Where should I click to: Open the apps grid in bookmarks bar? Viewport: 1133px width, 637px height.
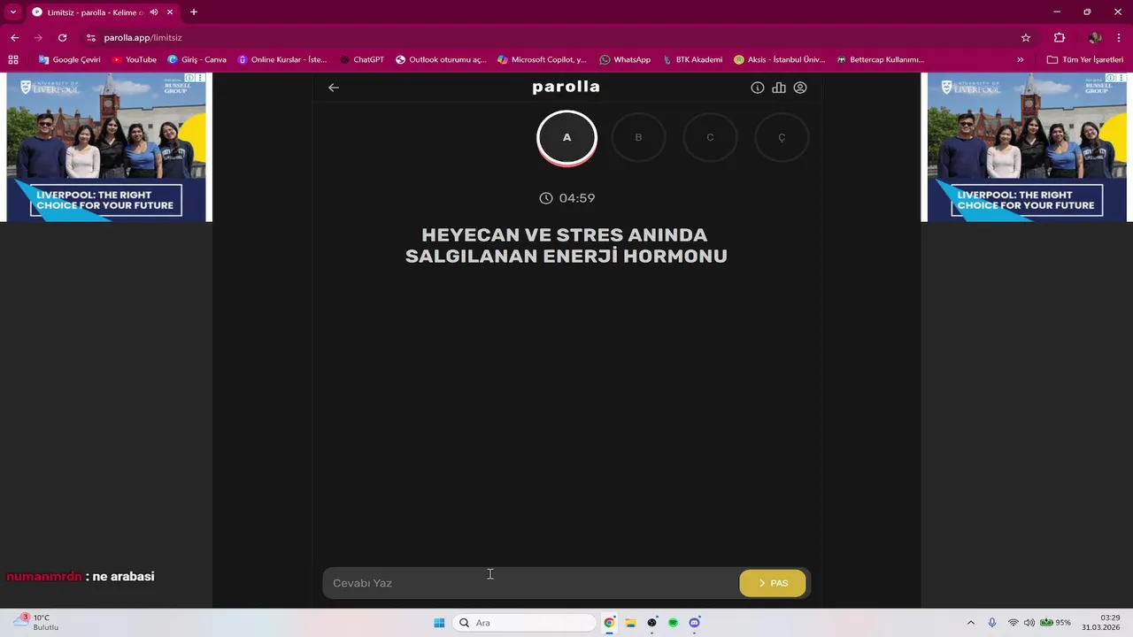click(13, 60)
